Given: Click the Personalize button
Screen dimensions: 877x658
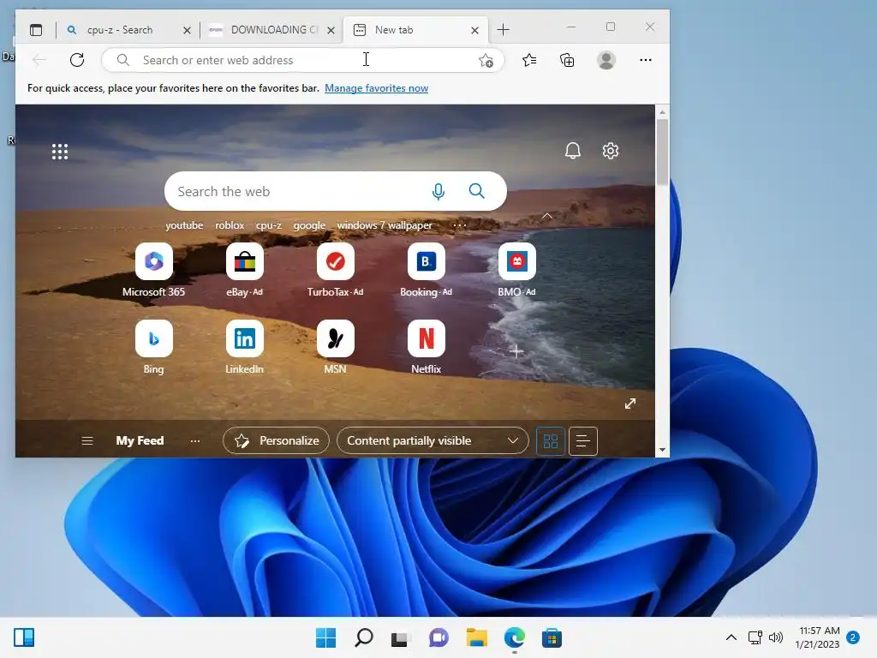Looking at the screenshot, I should 276,441.
